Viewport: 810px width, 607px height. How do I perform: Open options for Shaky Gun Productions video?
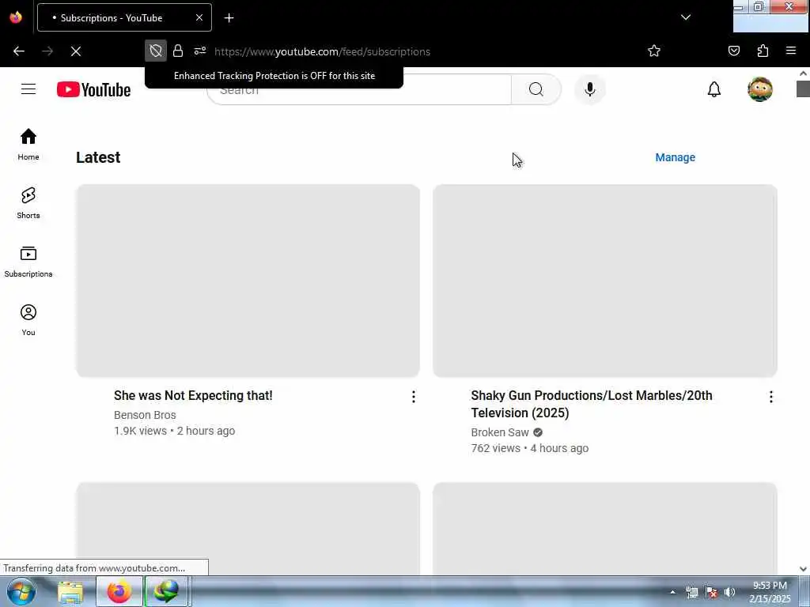(x=770, y=397)
